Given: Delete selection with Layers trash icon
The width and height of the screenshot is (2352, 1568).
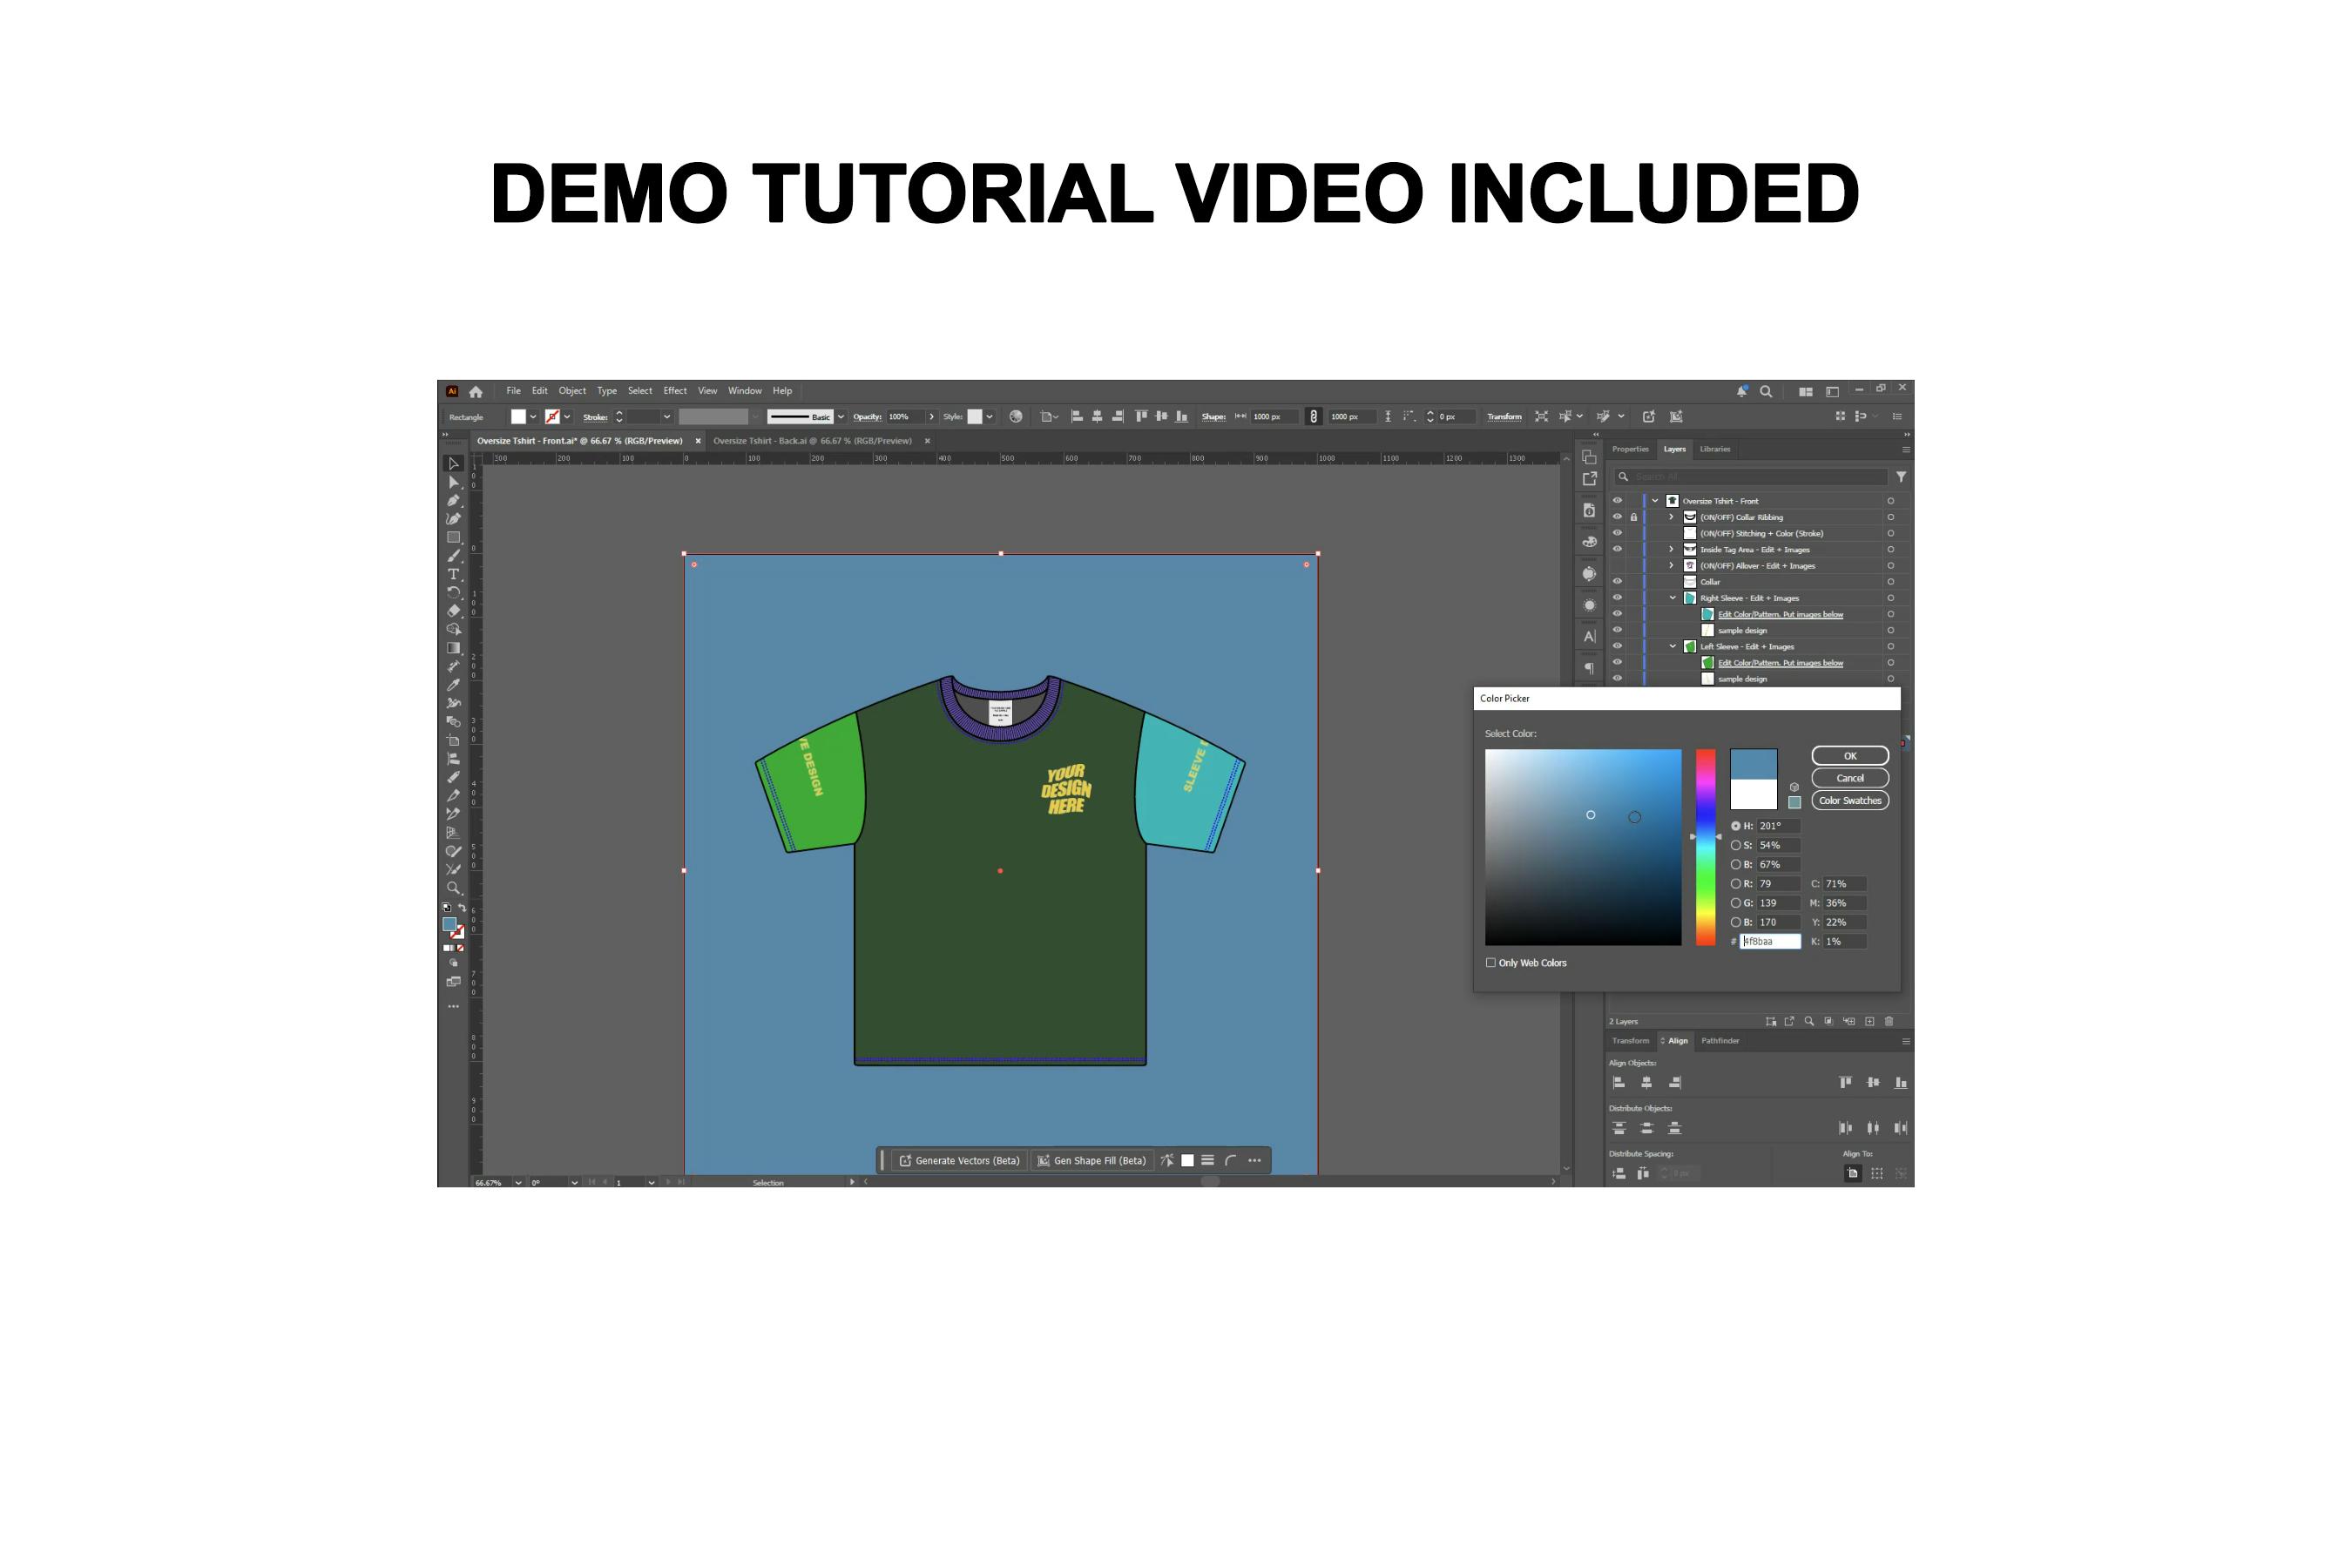Looking at the screenshot, I should [x=1889, y=1021].
